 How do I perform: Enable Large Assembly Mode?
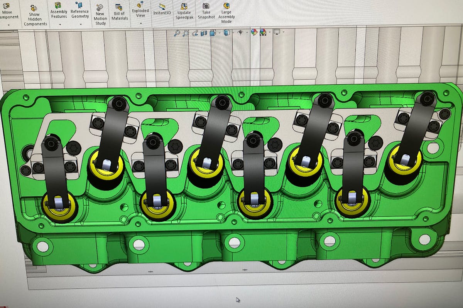click(226, 12)
